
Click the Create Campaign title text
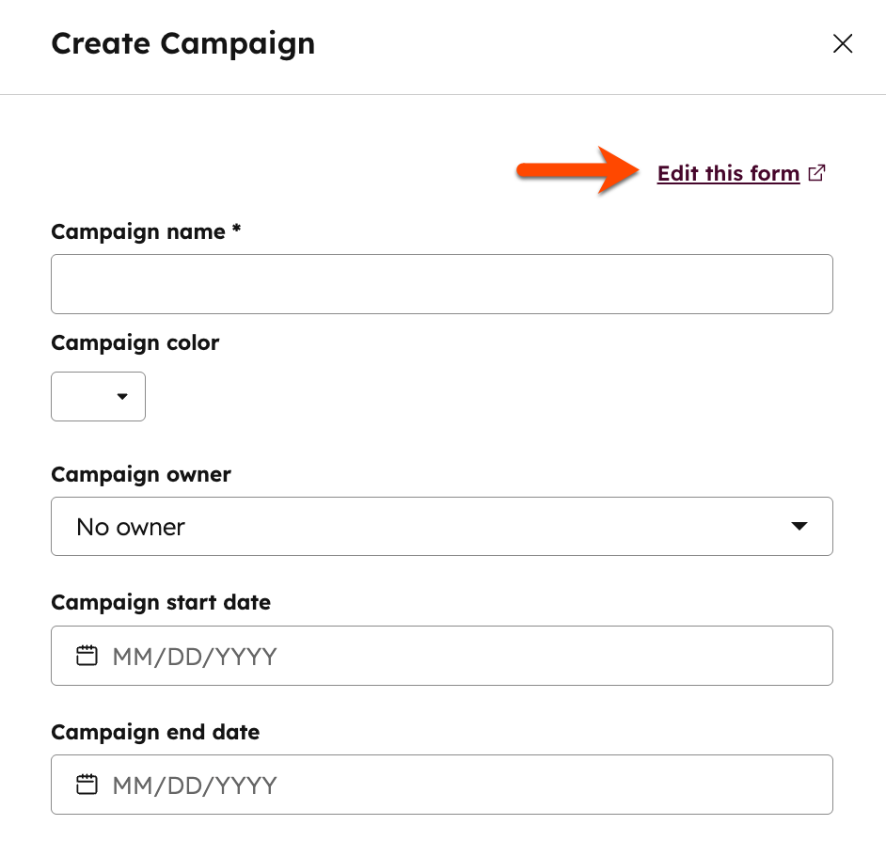pyautogui.click(x=182, y=43)
